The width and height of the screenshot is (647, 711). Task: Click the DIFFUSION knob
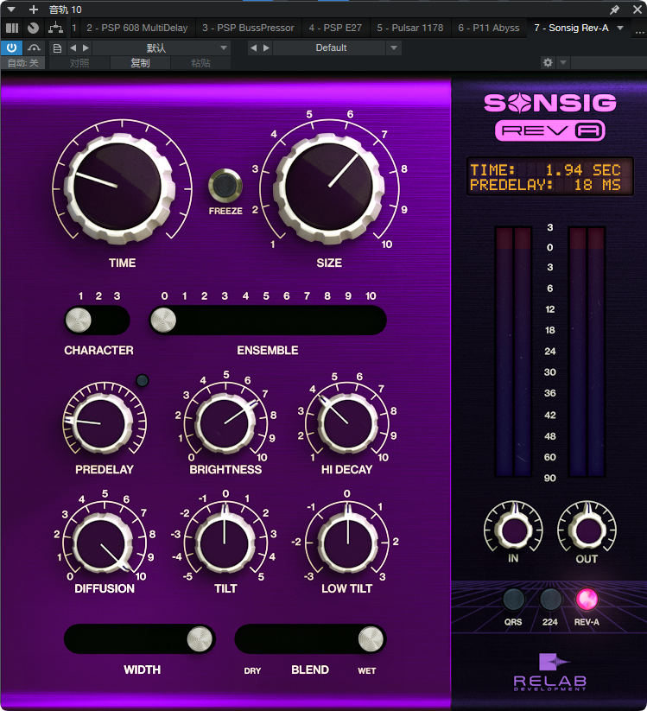click(x=102, y=543)
